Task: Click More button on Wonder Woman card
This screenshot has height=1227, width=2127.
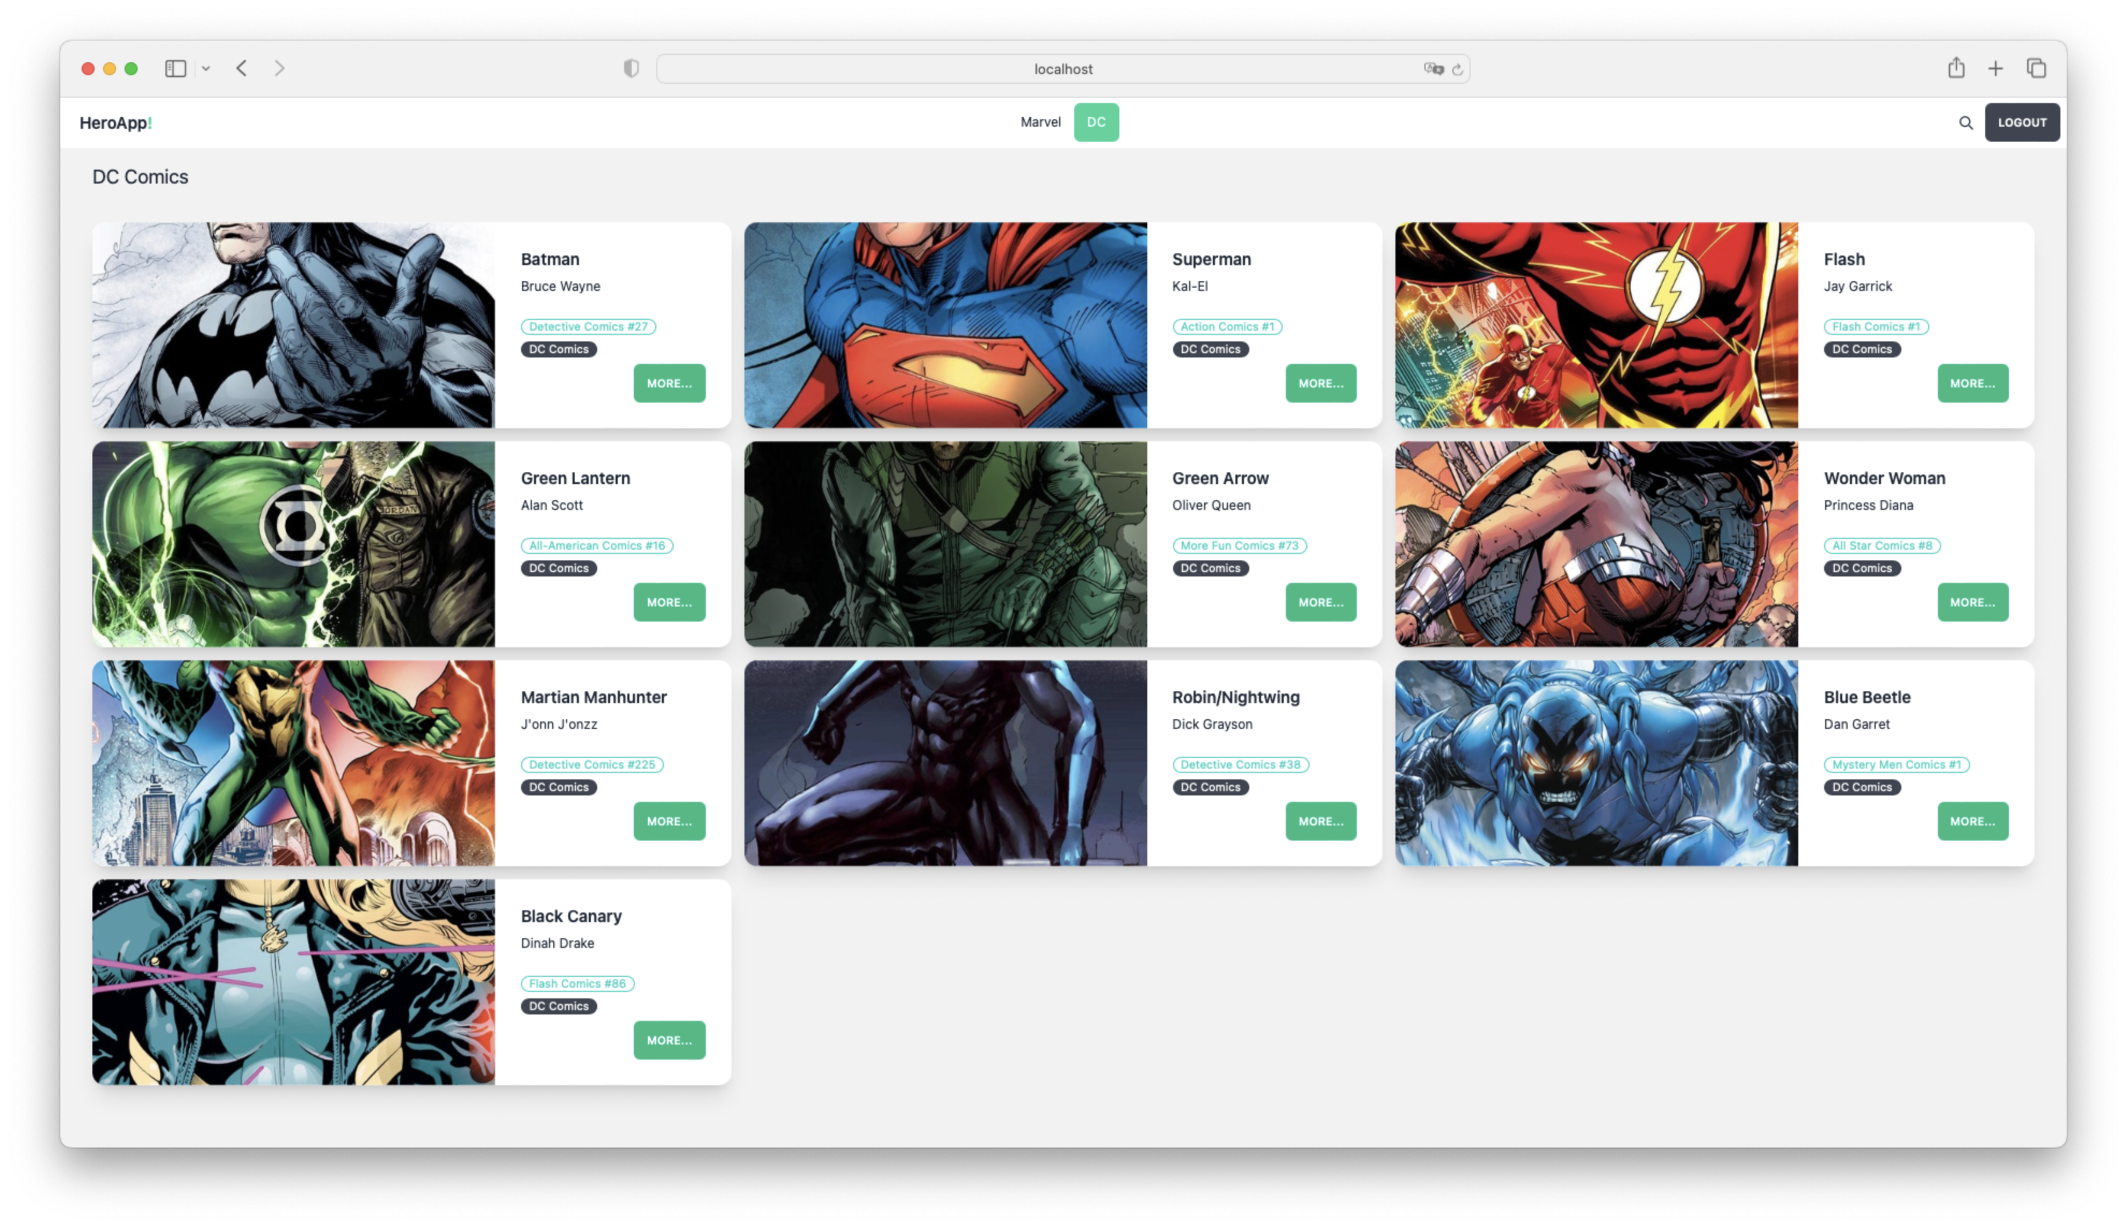Action: click(1972, 603)
